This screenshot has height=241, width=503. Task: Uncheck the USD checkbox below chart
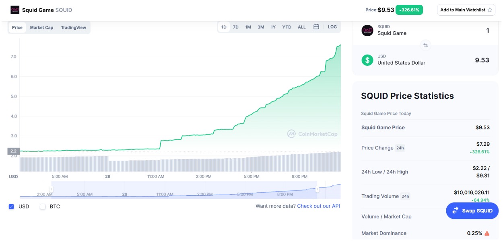point(11,206)
